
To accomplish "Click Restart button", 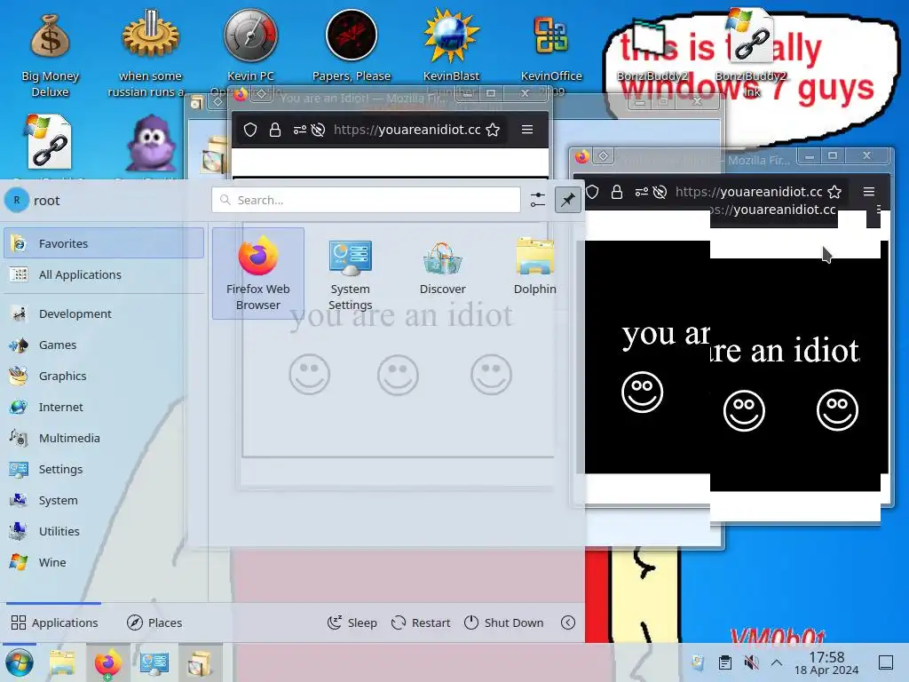I will [421, 623].
